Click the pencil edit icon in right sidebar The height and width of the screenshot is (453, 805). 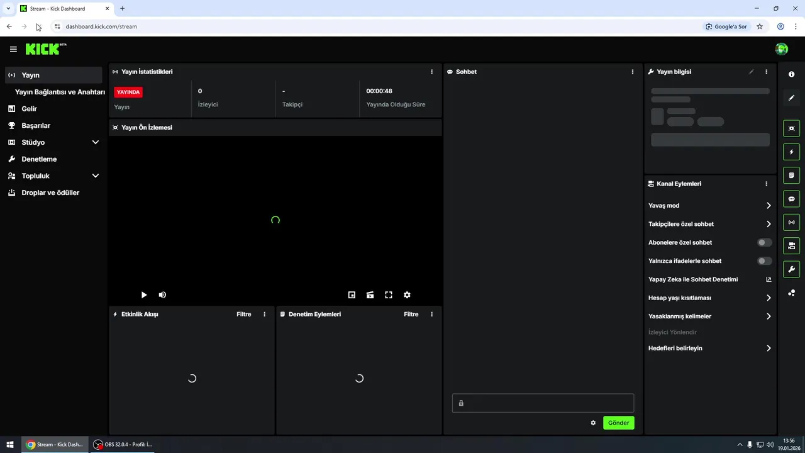pyautogui.click(x=791, y=98)
